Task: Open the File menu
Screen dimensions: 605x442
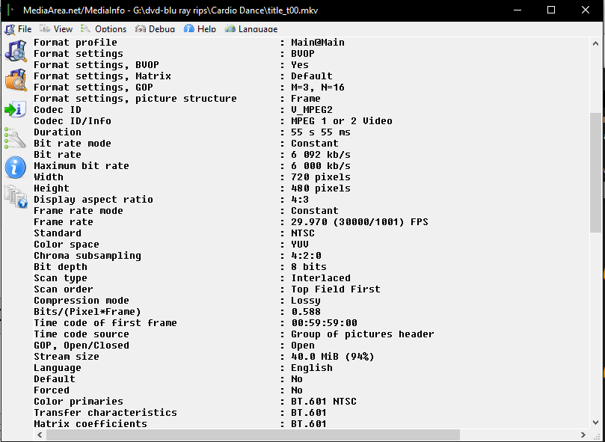Action: coord(18,29)
